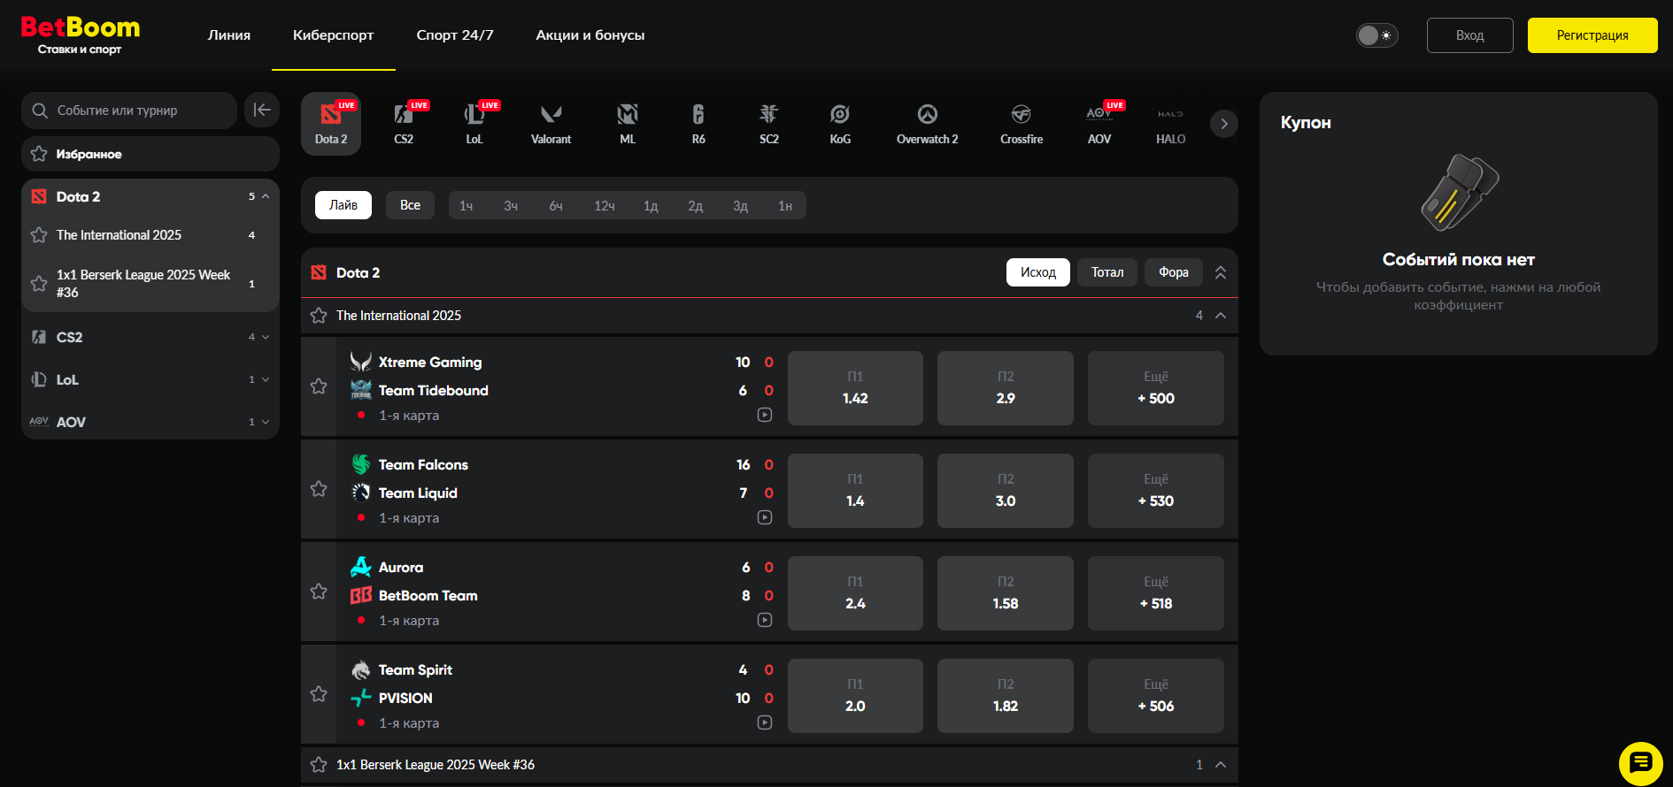Collapse The International 2025 tournament list
The image size is (1673, 787).
point(1221,316)
